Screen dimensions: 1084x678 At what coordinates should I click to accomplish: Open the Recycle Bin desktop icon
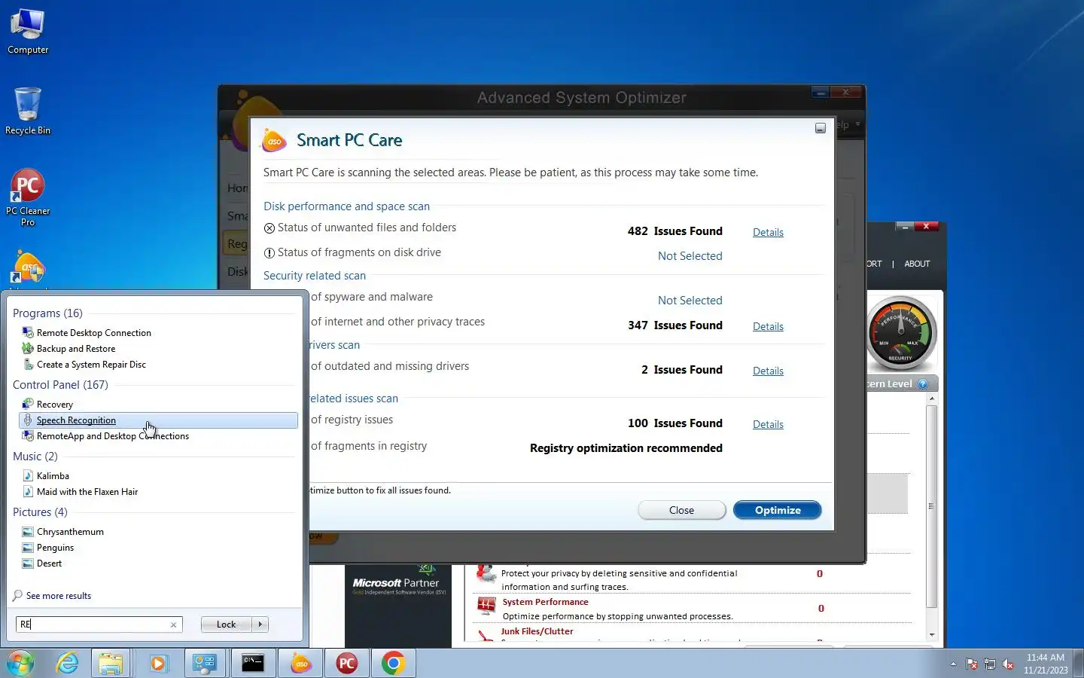point(28,111)
